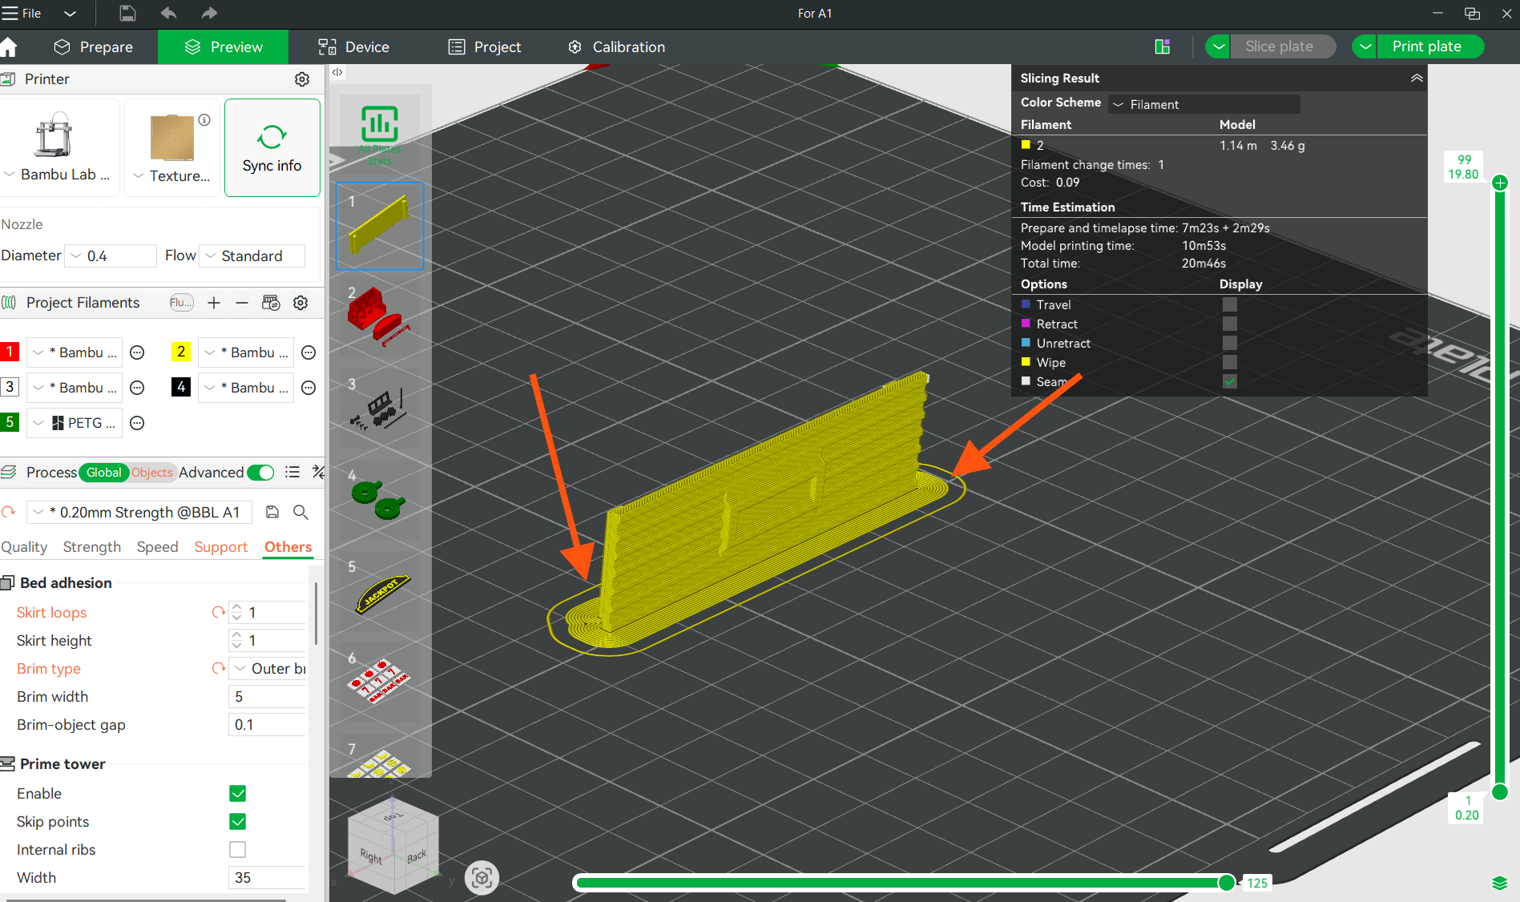Toggle the Advanced settings switch
1520x902 pixels.
[260, 473]
